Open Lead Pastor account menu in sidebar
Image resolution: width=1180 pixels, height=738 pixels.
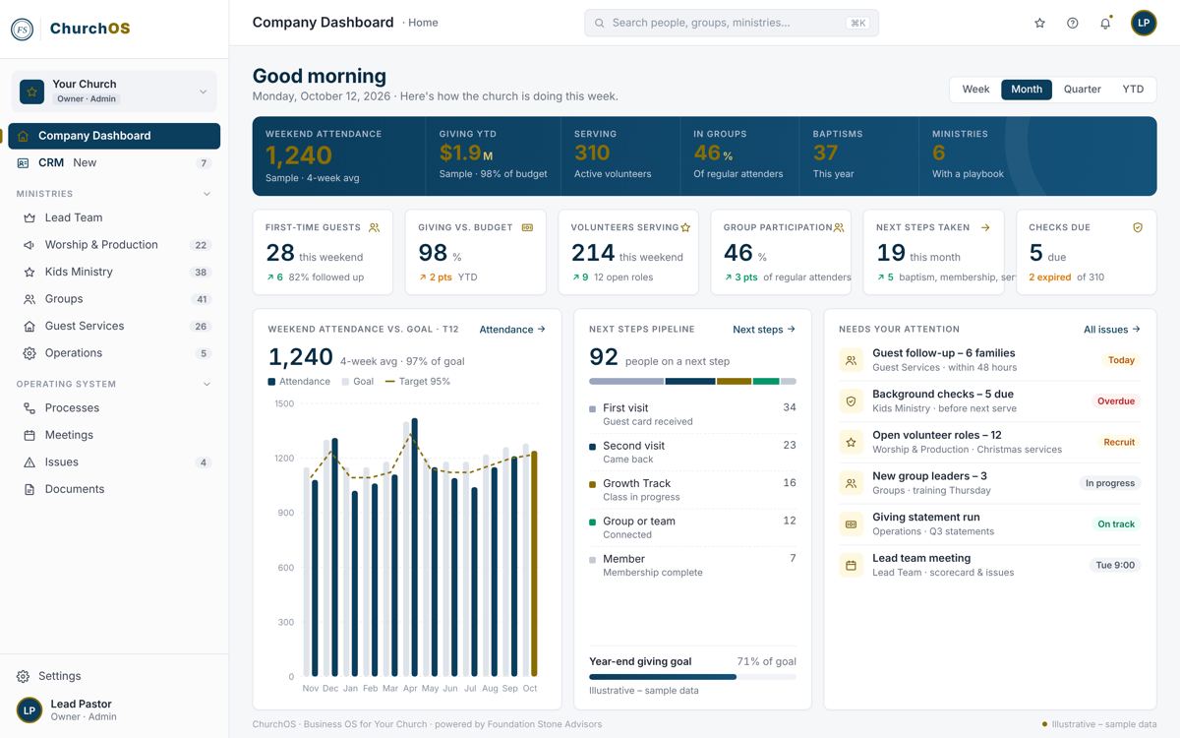(114, 709)
